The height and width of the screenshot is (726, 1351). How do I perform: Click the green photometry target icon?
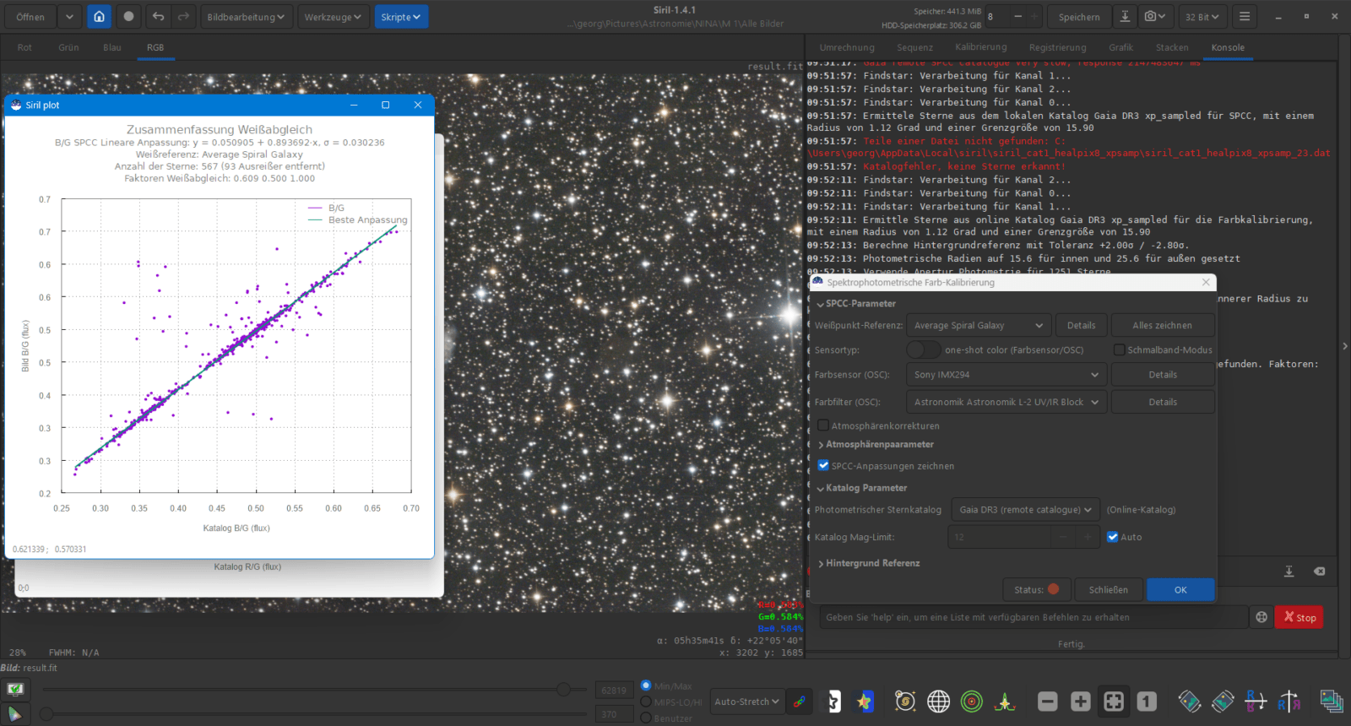972,702
